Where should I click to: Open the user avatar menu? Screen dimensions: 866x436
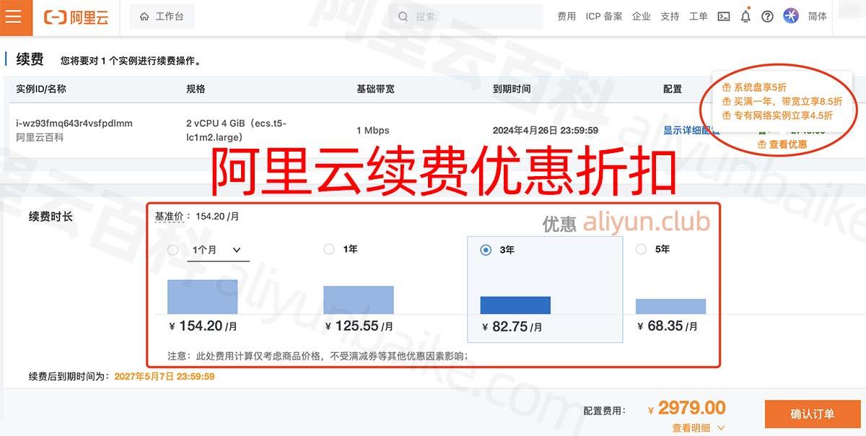click(x=791, y=16)
